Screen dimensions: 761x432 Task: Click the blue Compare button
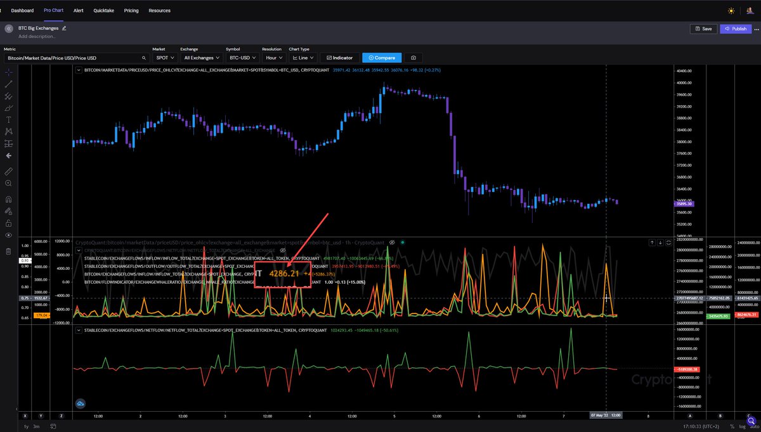click(x=382, y=58)
